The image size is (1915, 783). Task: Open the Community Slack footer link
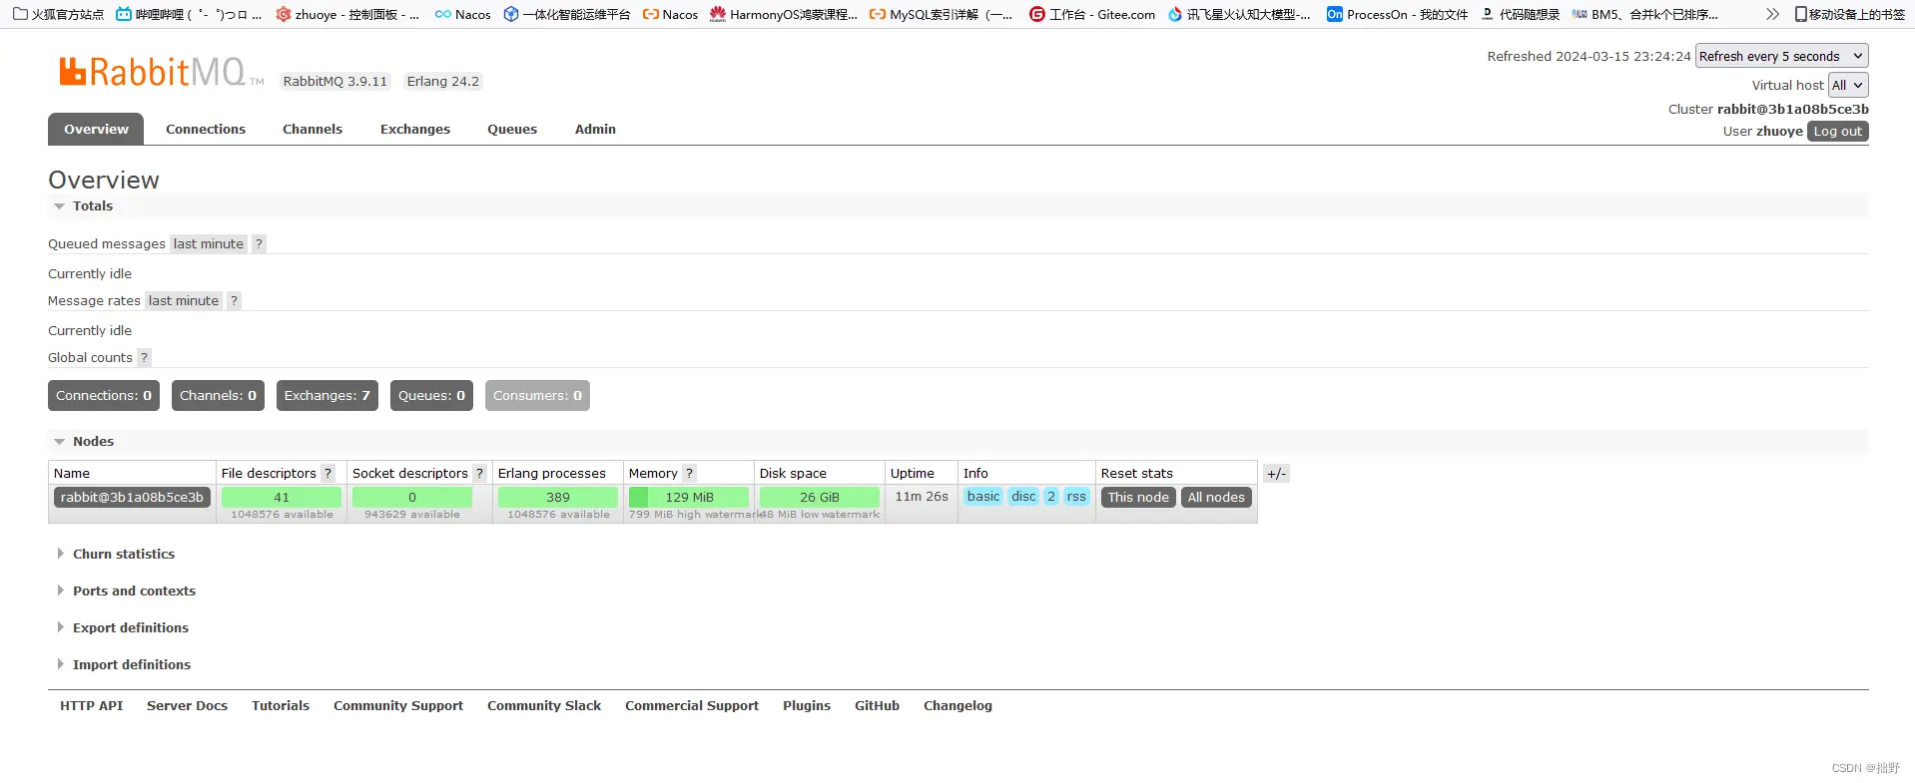544,705
